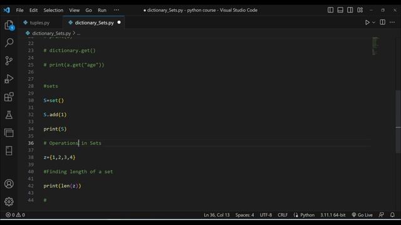This screenshot has width=401, height=225.
Task: Place cursor on '# Operations in Sets' comment
Action: click(x=73, y=143)
